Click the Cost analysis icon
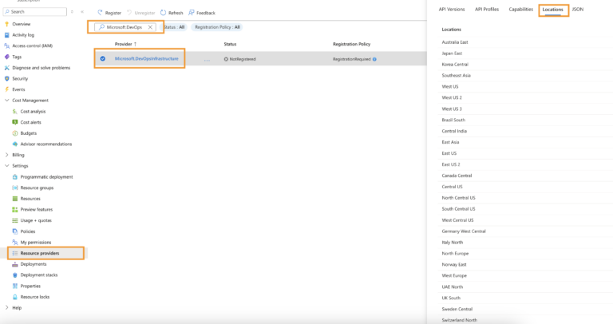 point(15,112)
